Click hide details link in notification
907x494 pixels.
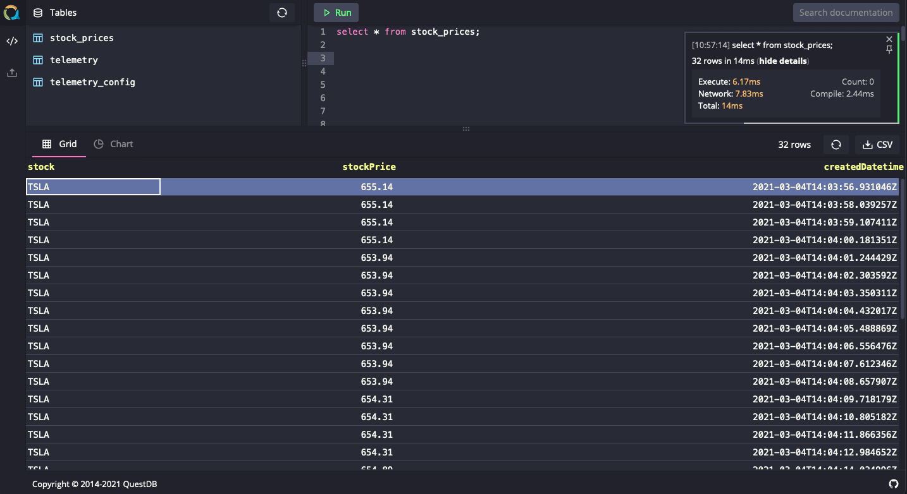pos(783,61)
